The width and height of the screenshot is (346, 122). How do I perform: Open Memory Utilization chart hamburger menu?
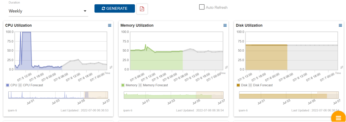click(x=225, y=26)
